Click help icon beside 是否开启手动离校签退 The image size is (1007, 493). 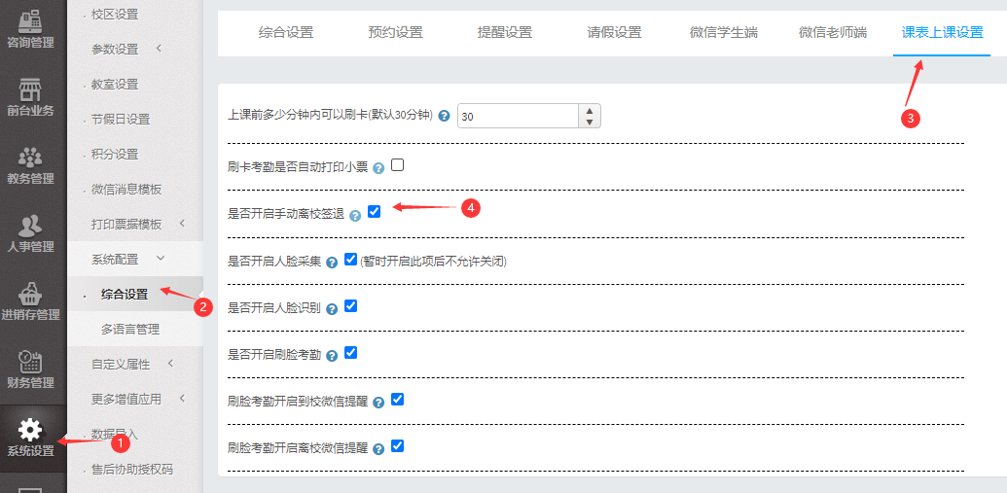pyautogui.click(x=355, y=216)
